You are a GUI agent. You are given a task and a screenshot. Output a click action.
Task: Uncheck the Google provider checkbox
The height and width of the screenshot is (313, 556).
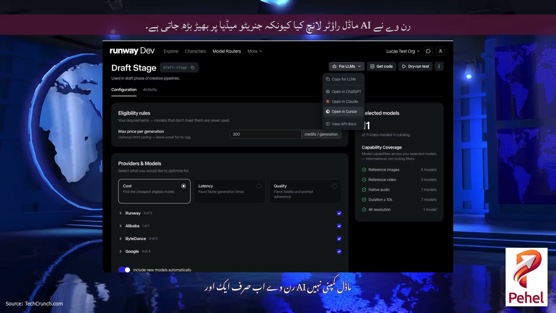coord(339,252)
